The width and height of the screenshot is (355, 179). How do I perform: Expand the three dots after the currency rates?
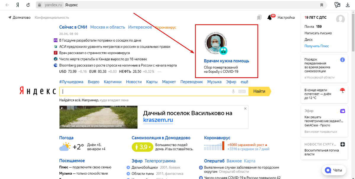pyautogui.click(x=159, y=72)
